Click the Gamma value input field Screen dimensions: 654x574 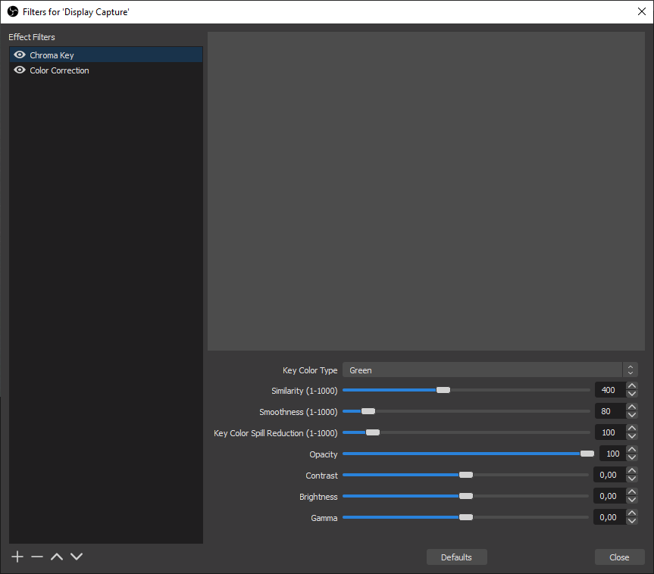pos(609,517)
